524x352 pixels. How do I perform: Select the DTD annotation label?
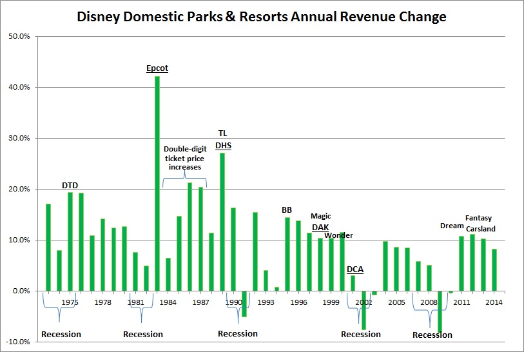click(70, 186)
